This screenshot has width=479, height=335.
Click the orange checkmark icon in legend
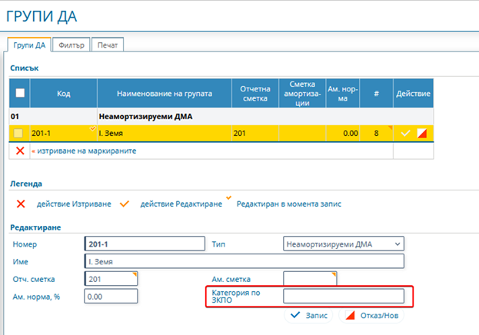coord(125,204)
